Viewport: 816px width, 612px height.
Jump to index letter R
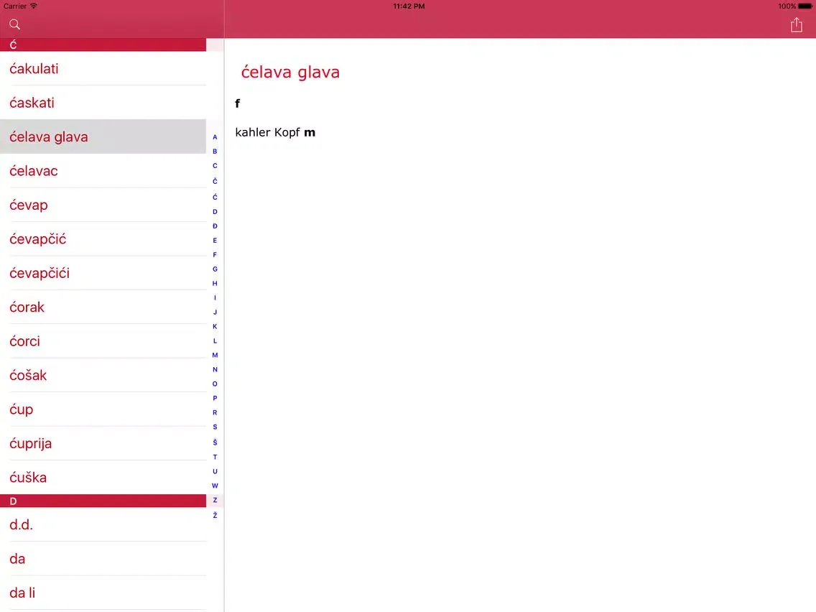215,413
